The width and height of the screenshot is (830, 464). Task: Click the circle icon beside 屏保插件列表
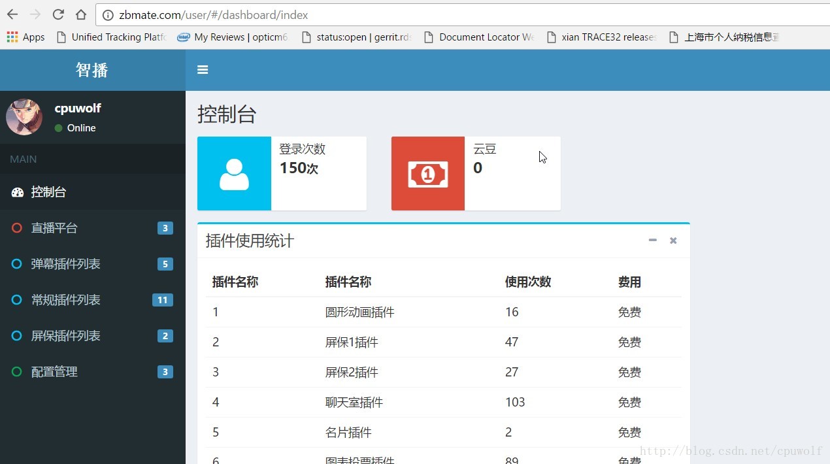[x=17, y=336]
